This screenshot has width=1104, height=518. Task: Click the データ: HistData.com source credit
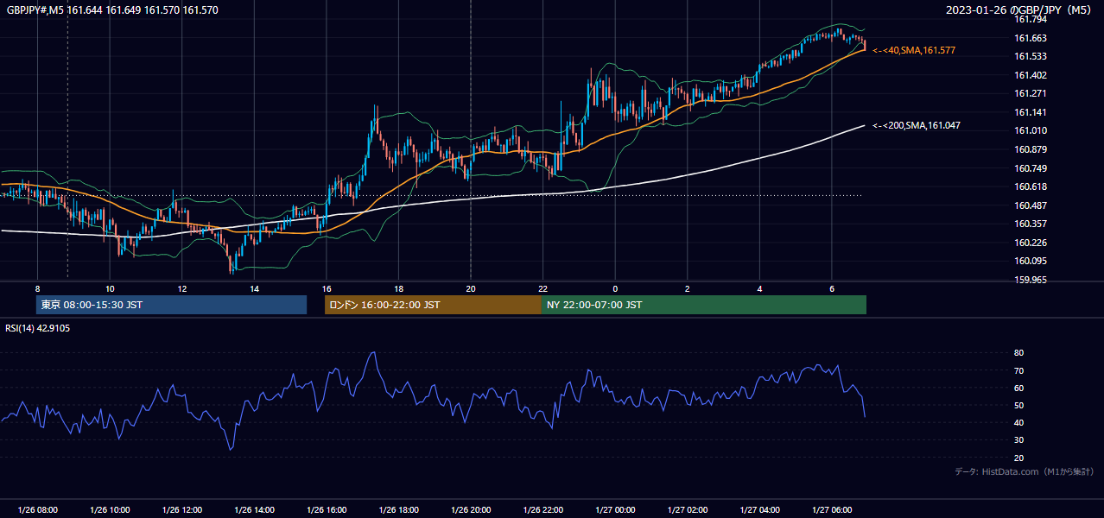click(x=1025, y=471)
